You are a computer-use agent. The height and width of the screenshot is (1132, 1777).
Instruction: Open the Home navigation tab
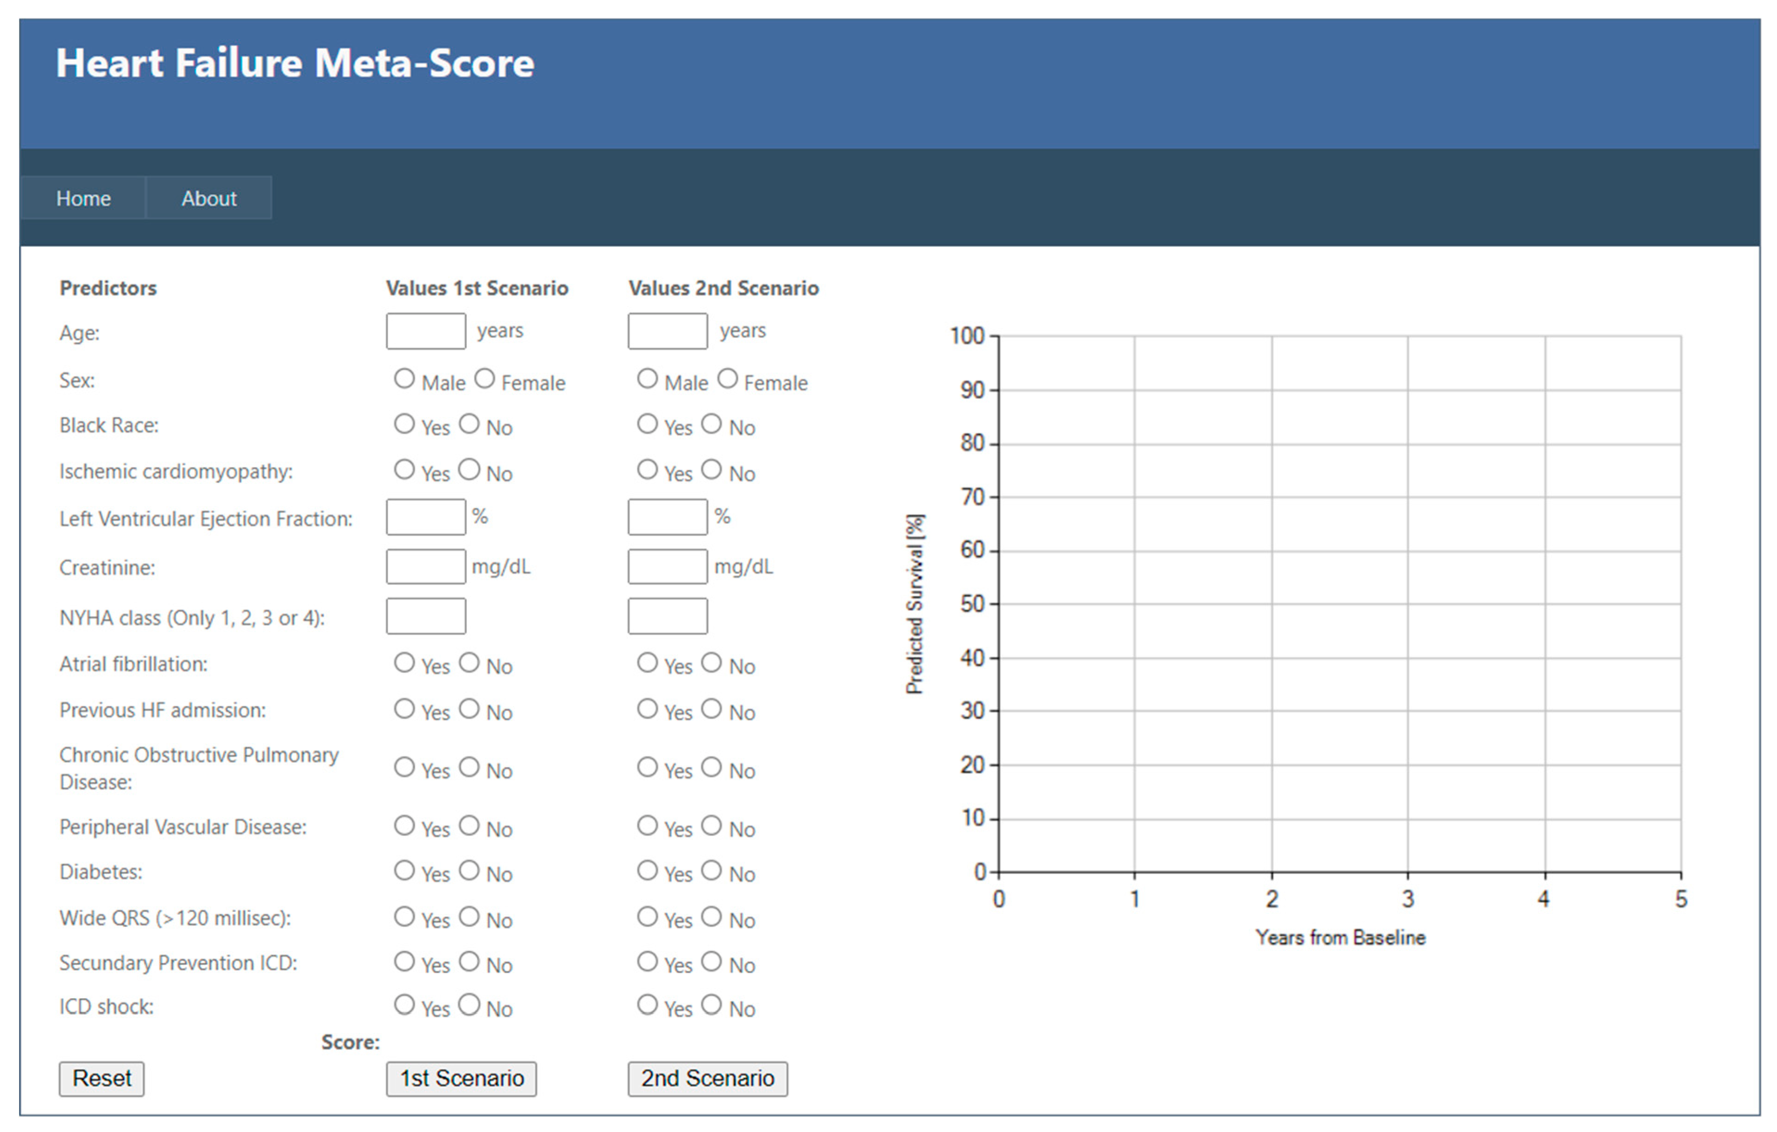click(x=83, y=198)
